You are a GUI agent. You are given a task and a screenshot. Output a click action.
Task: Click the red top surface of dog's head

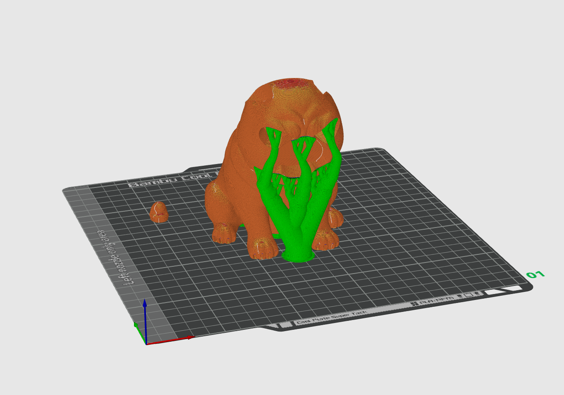tap(291, 84)
